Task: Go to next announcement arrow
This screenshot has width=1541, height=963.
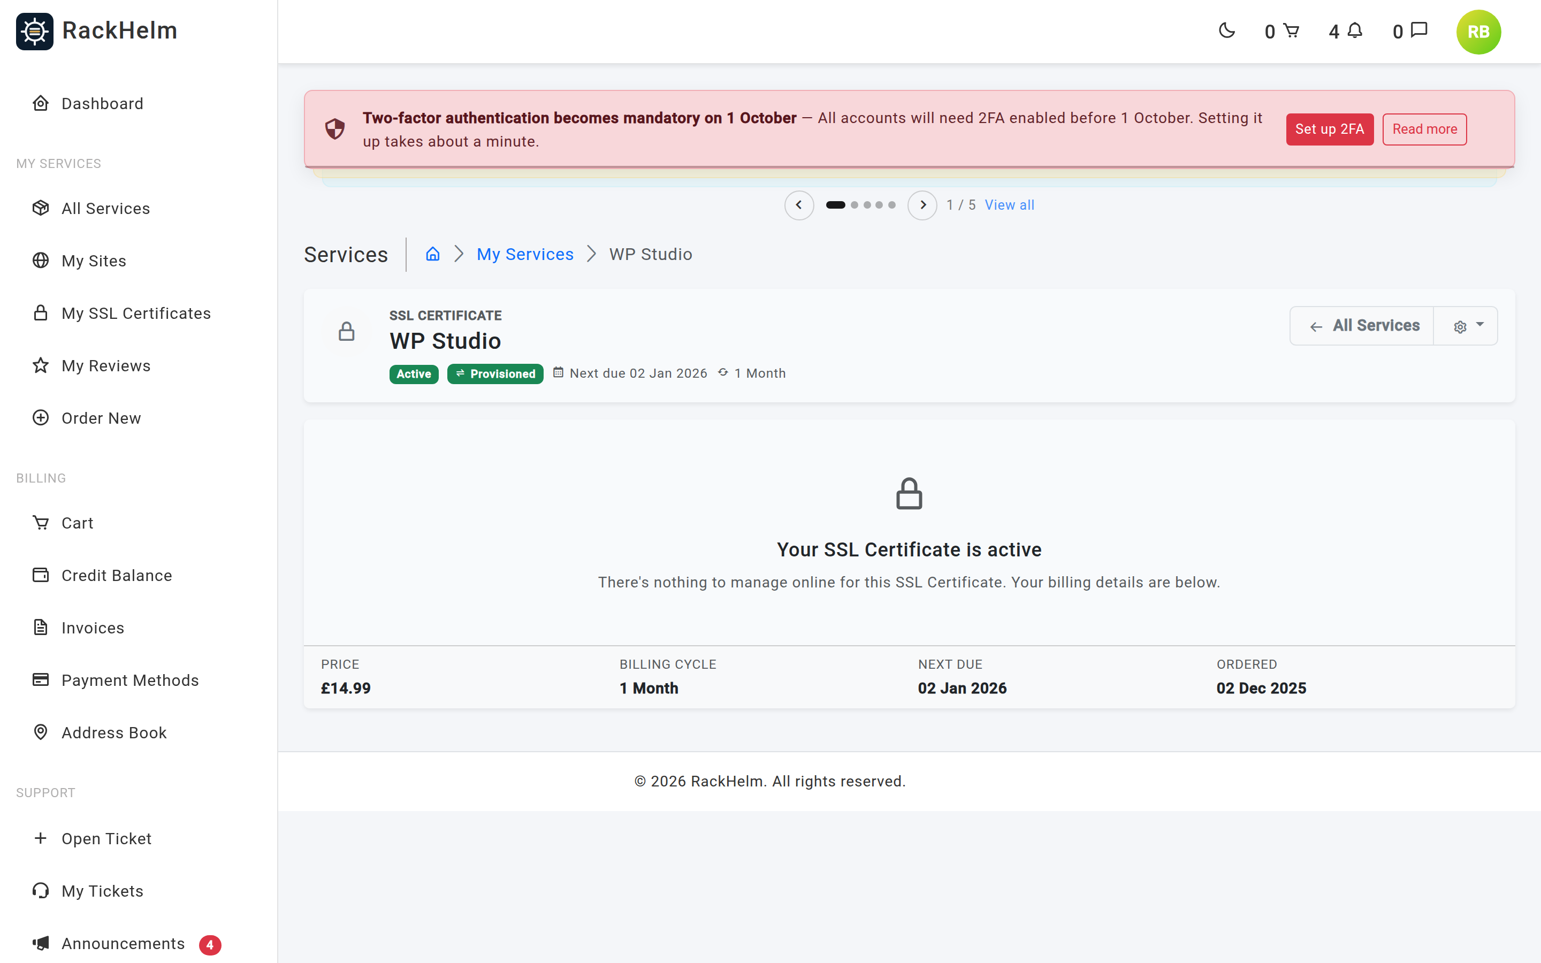Action: [922, 205]
